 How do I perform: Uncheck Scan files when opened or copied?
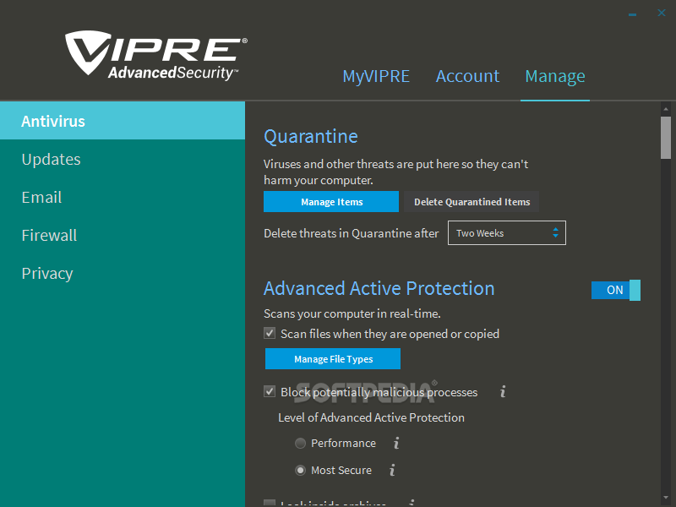pyautogui.click(x=270, y=333)
